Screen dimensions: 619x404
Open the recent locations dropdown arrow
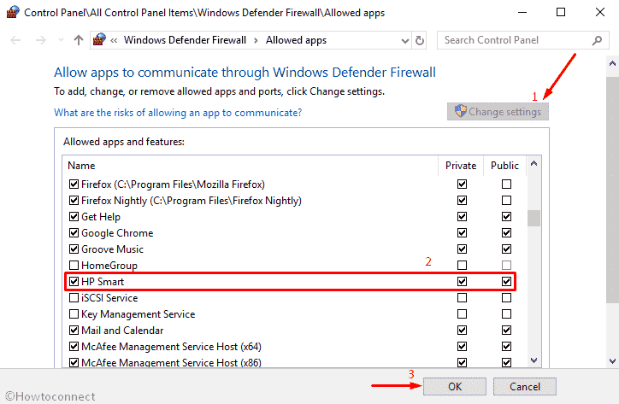point(61,40)
